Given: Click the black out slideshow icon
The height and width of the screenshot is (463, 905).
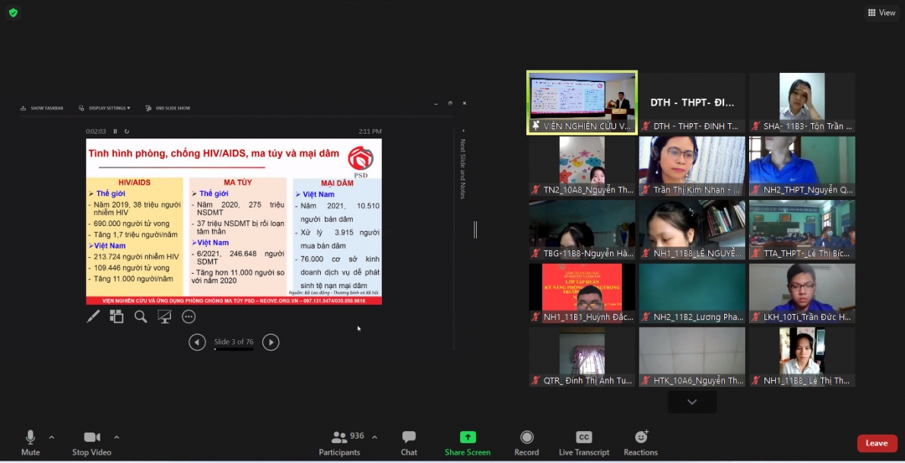Looking at the screenshot, I should (164, 316).
